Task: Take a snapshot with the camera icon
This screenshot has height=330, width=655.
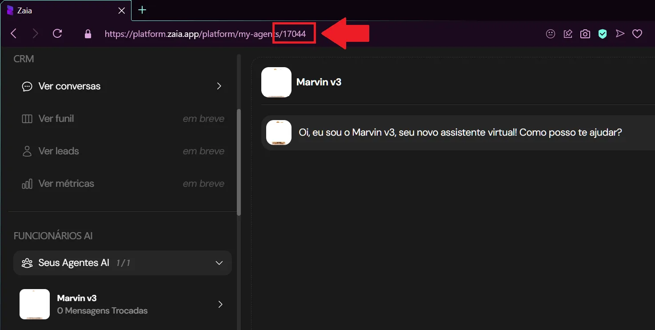Action: pyautogui.click(x=585, y=34)
